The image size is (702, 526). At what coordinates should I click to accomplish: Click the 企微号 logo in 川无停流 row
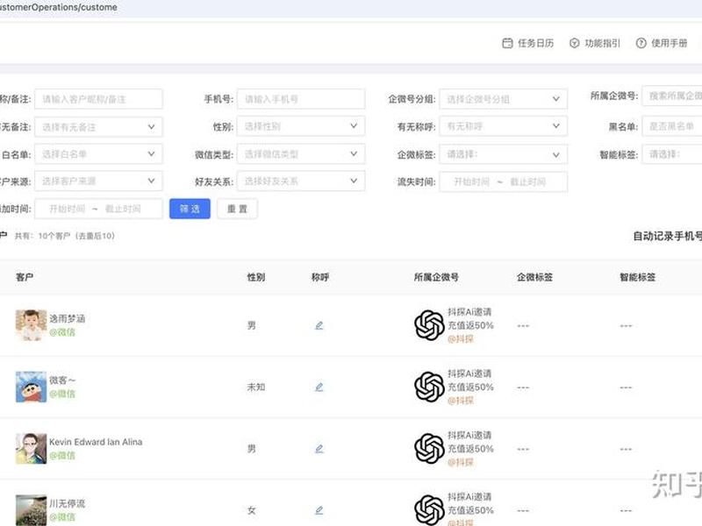[429, 510]
